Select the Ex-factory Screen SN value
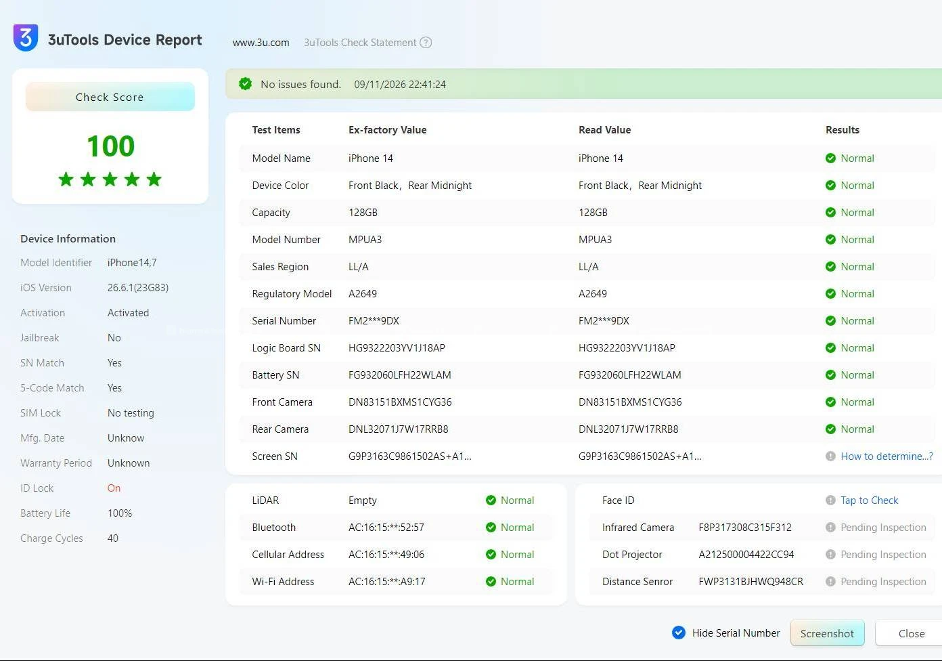 (x=410, y=456)
